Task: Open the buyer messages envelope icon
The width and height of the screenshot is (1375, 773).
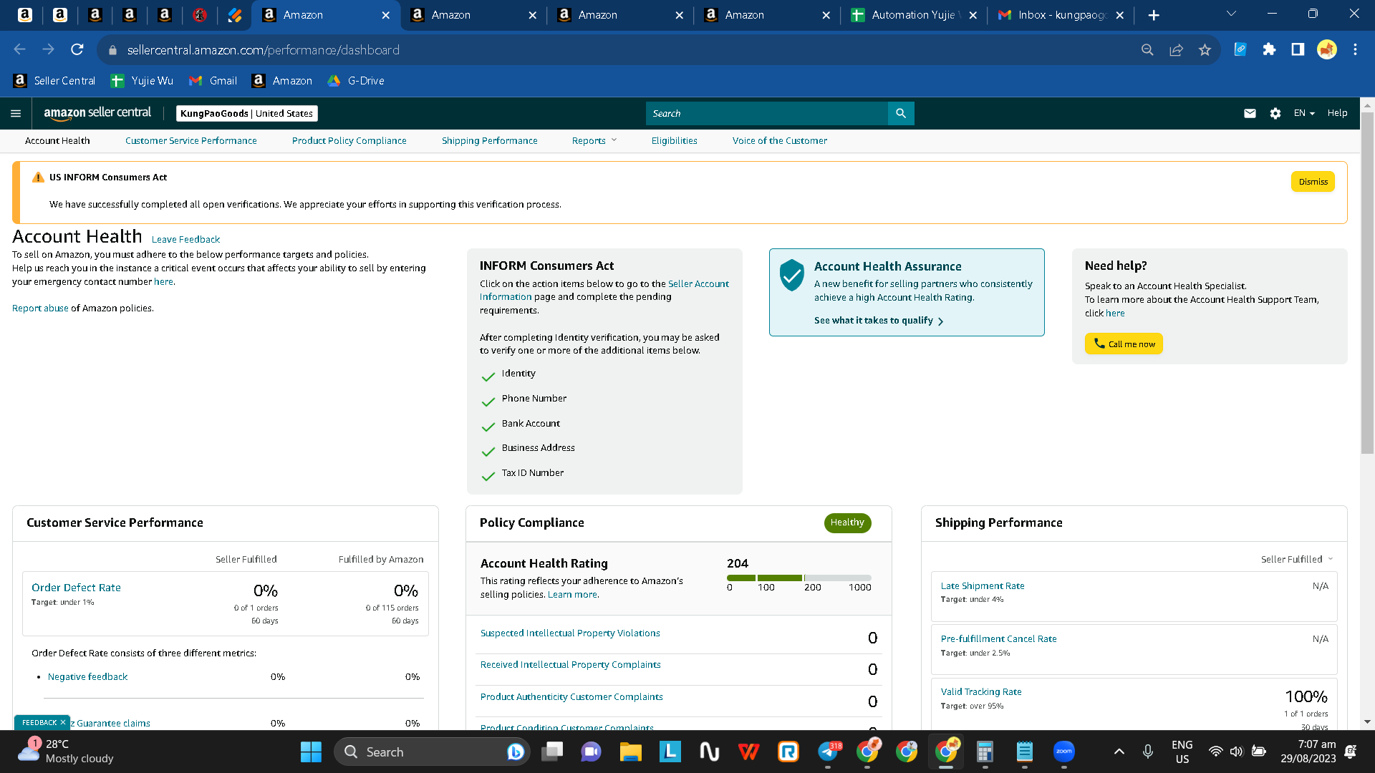Action: tap(1250, 113)
